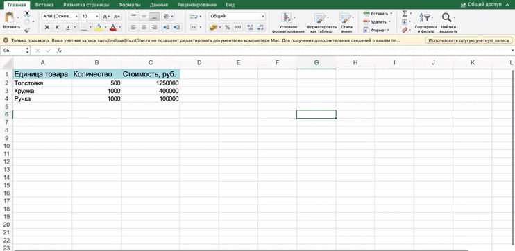Click the decrease decimal icon

point(261,27)
